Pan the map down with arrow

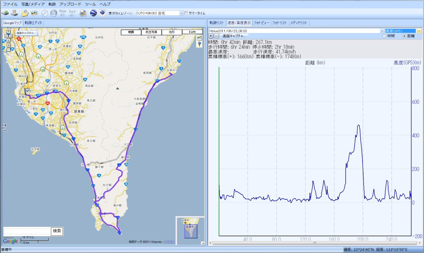click(x=8, y=40)
